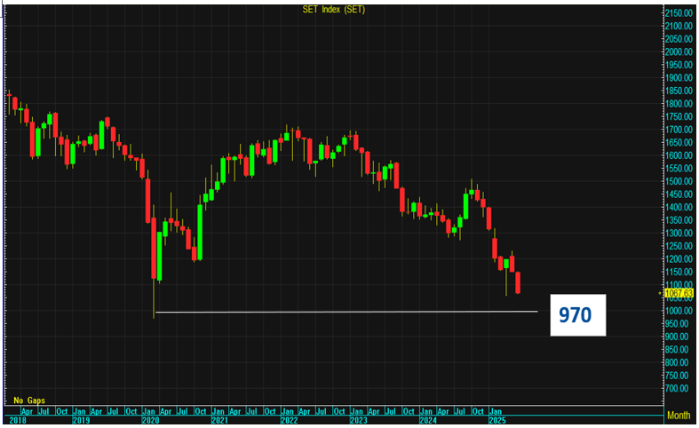Click the 2018 year label

[x=18, y=420]
